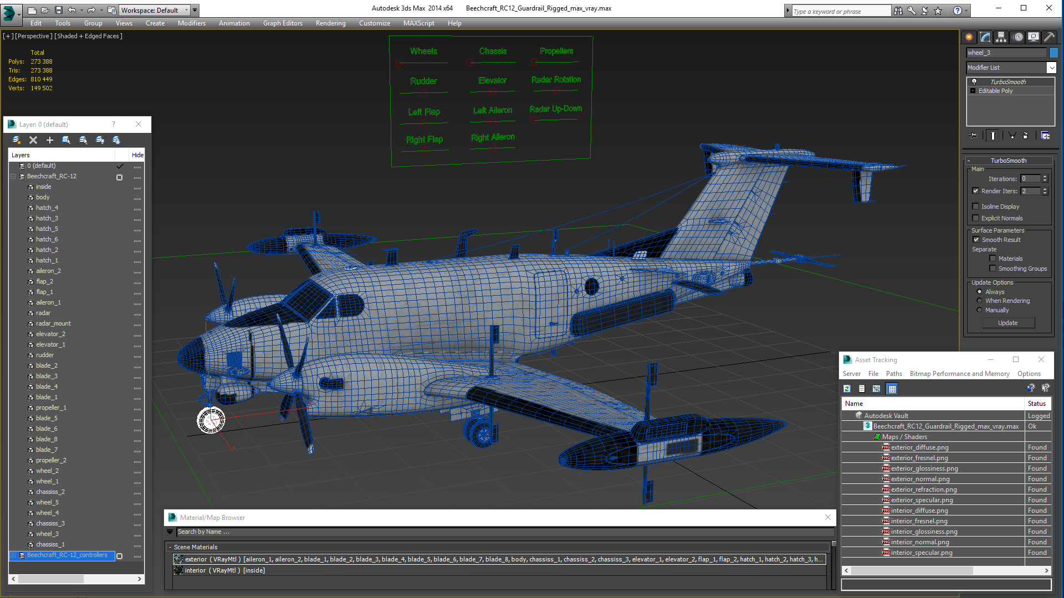This screenshot has height=598, width=1064.
Task: Toggle Smooth Result checkbox
Action: [x=976, y=240]
